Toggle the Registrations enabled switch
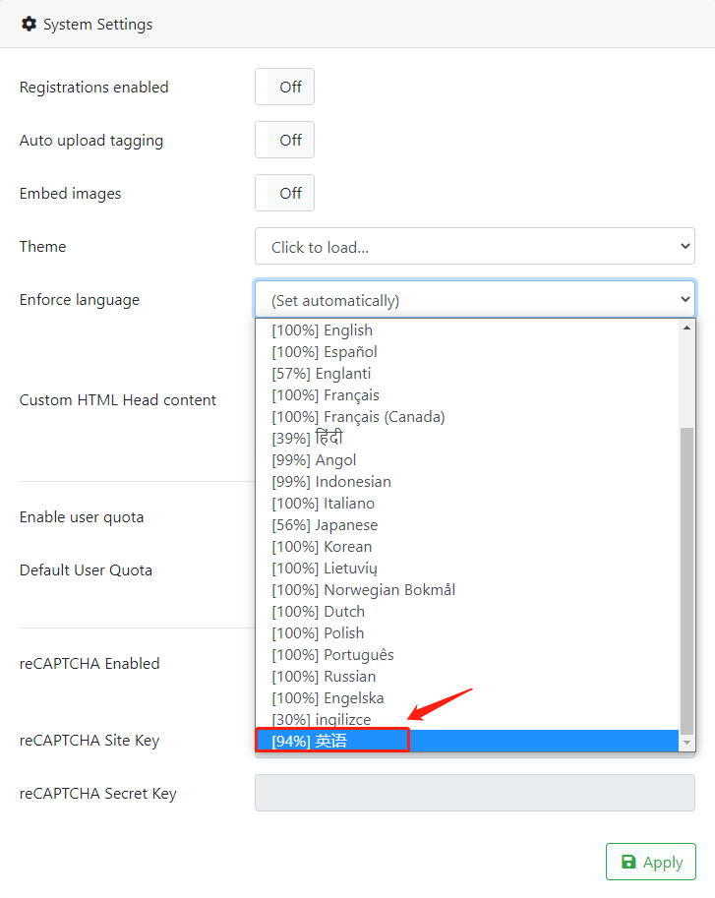Image resolution: width=715 pixels, height=898 pixels. [x=284, y=87]
